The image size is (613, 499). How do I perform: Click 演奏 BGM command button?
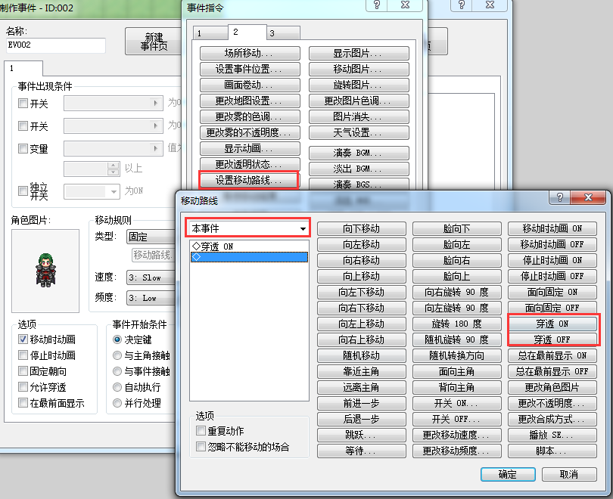pos(359,153)
